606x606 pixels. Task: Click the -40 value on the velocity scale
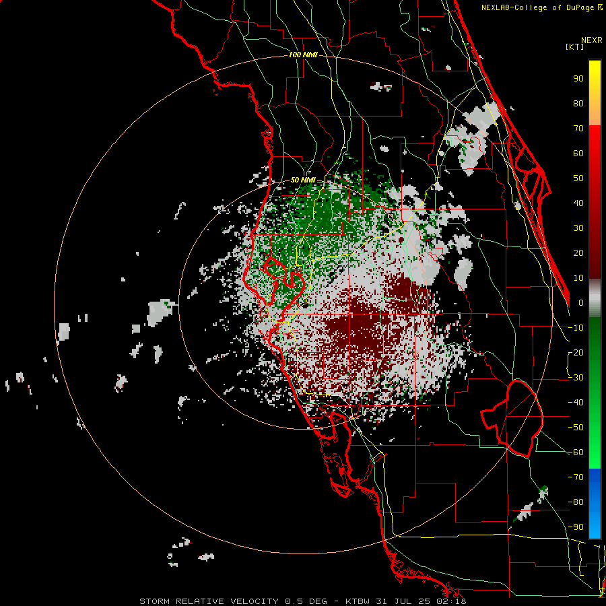576,403
